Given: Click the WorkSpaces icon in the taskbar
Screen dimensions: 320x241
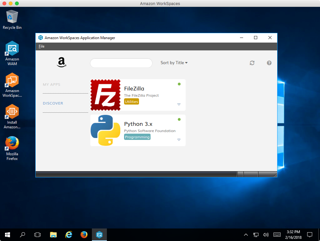Looking at the screenshot, I should (x=99, y=234).
